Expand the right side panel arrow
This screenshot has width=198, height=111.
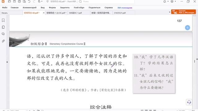click(197, 59)
